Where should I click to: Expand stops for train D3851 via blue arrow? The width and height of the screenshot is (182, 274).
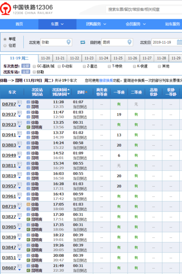point(19,260)
